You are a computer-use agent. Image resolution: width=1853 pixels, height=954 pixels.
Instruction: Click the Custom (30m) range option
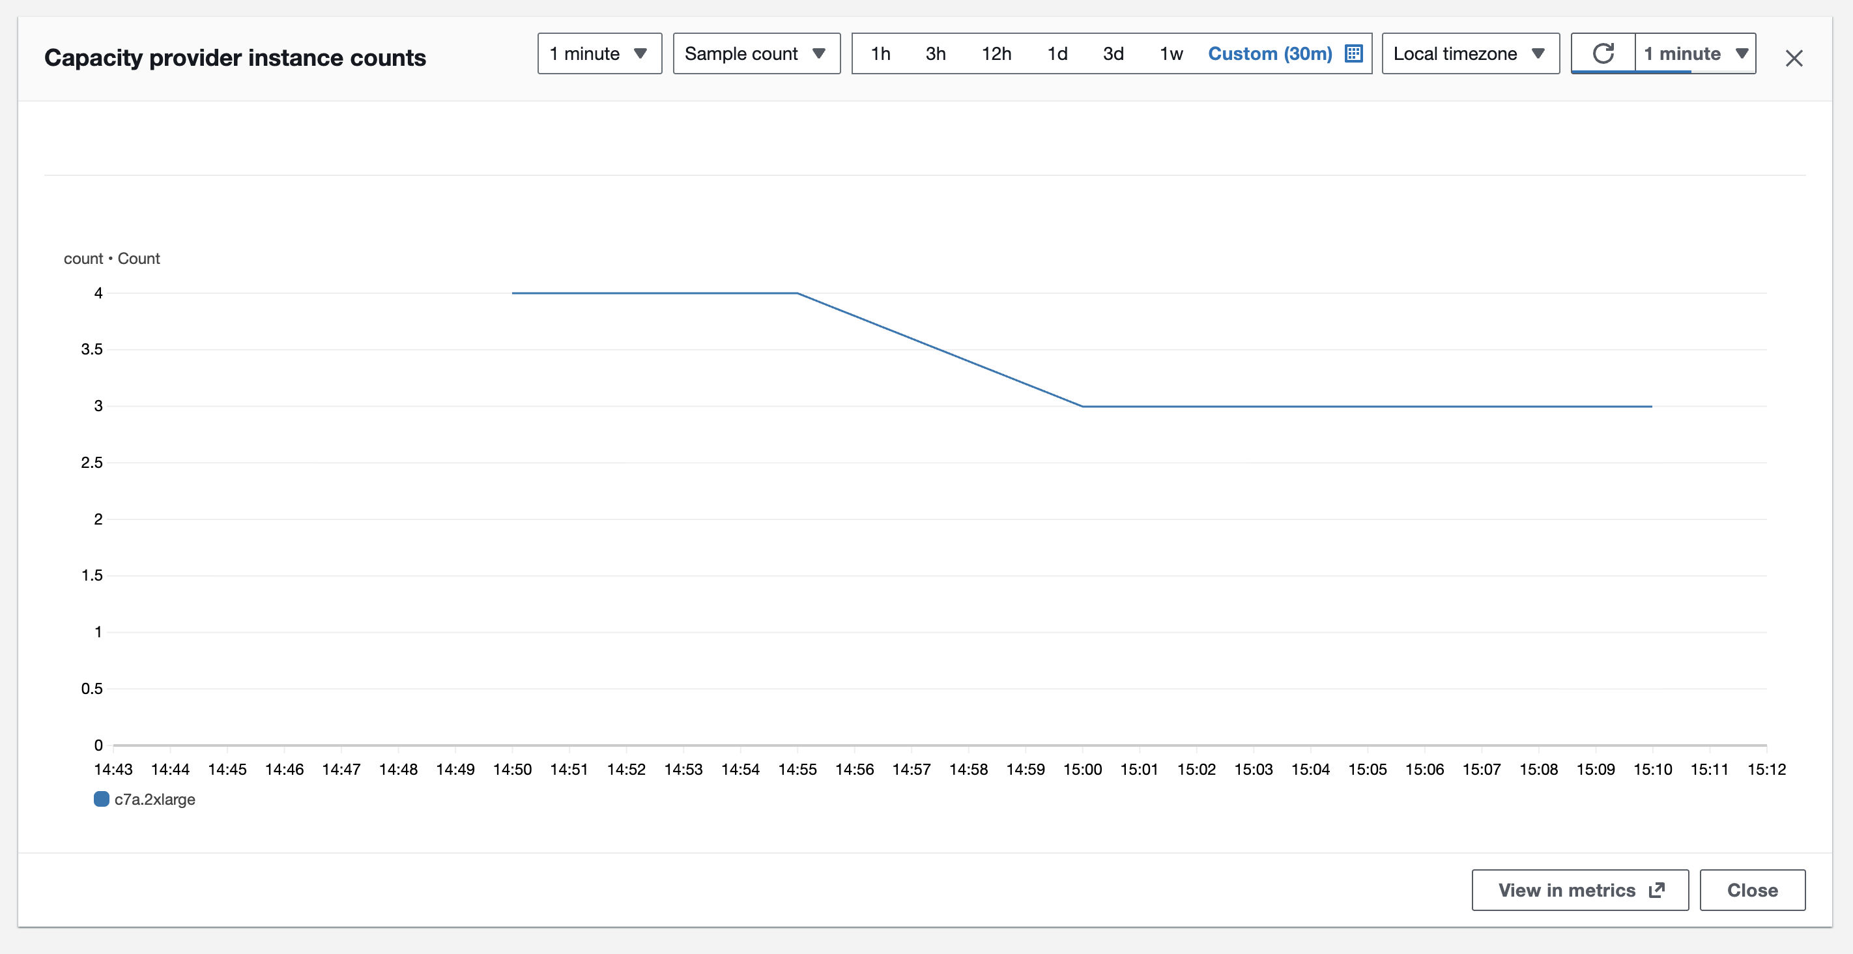[x=1270, y=53]
